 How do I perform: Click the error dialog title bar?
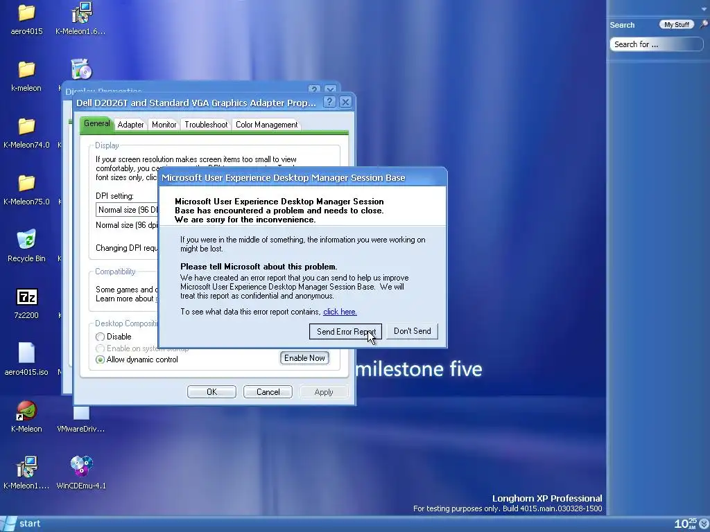[302, 177]
